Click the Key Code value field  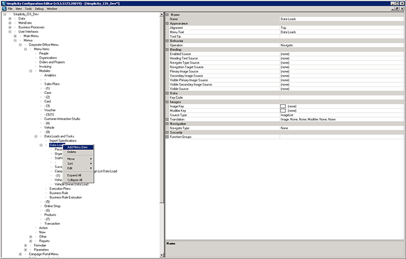342,98
